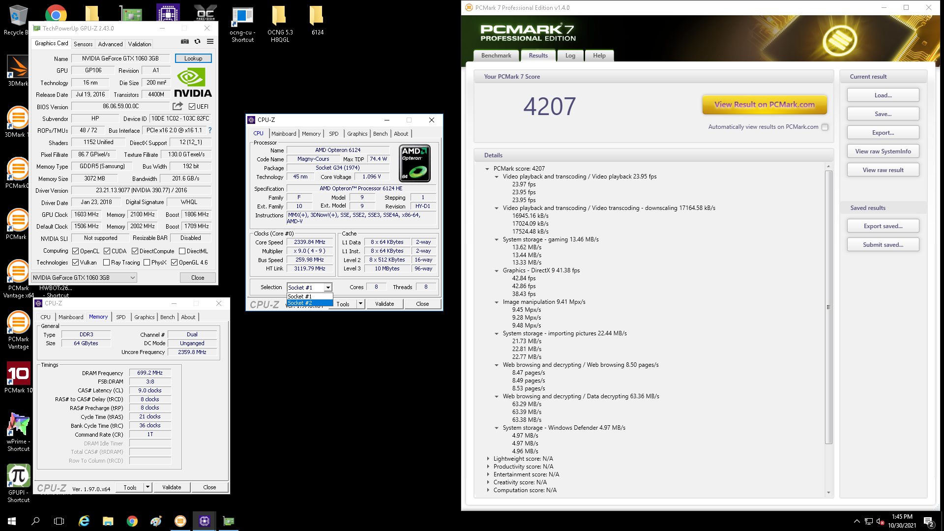944x531 pixels.
Task: Open the Tools dropdown arrow in CPU-Z Memory window
Action: [147, 487]
